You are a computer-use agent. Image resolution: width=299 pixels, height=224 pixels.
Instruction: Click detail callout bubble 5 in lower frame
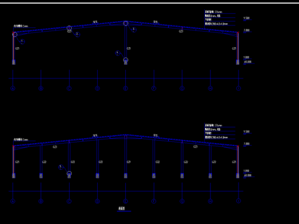click(x=61, y=167)
